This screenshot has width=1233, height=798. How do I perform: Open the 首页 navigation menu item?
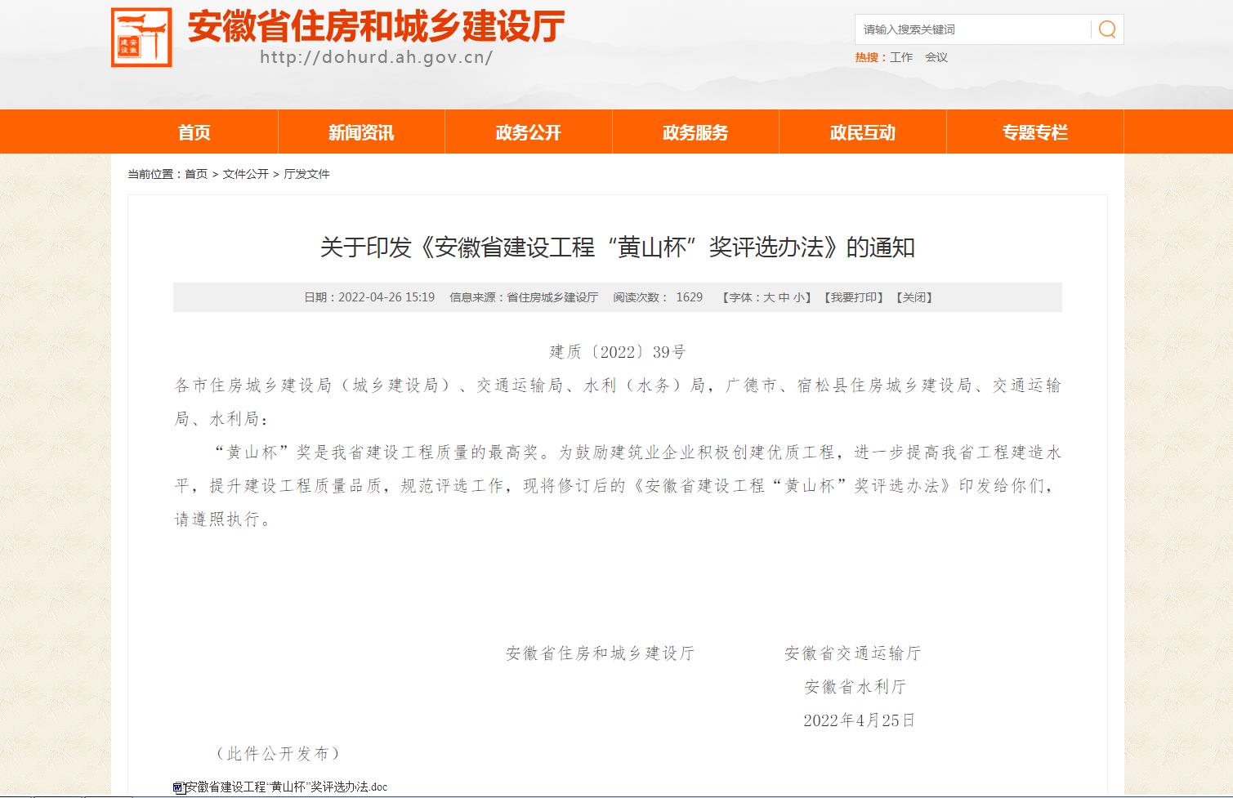(x=196, y=132)
